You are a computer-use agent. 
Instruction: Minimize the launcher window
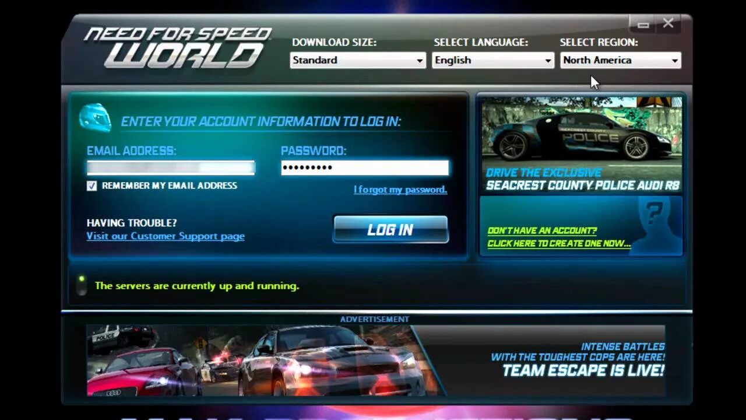[643, 24]
